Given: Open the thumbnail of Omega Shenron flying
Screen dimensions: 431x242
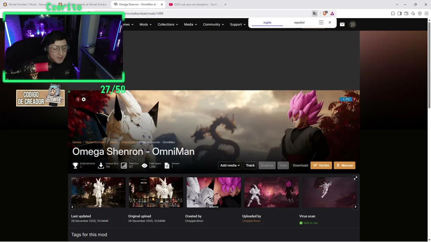Looking at the screenshot, I should (329, 193).
